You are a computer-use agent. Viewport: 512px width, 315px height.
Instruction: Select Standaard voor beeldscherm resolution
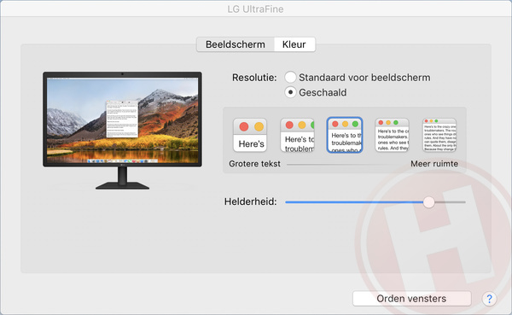(x=290, y=78)
